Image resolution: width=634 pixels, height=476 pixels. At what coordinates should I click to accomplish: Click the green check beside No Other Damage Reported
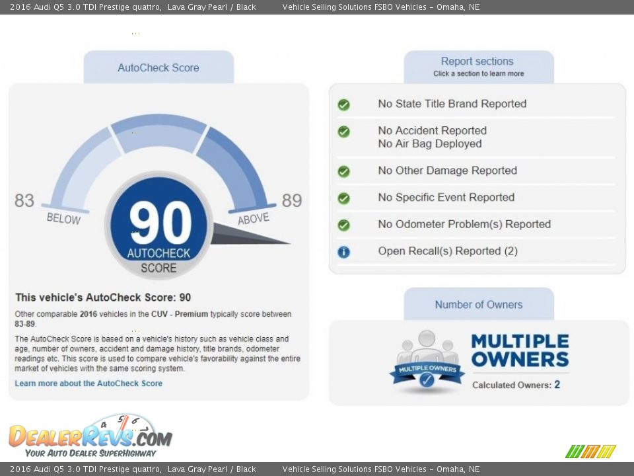coord(343,172)
